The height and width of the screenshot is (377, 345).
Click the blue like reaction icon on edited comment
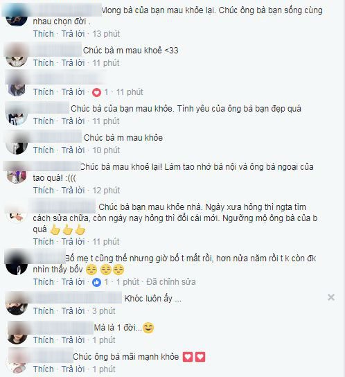pos(96,282)
